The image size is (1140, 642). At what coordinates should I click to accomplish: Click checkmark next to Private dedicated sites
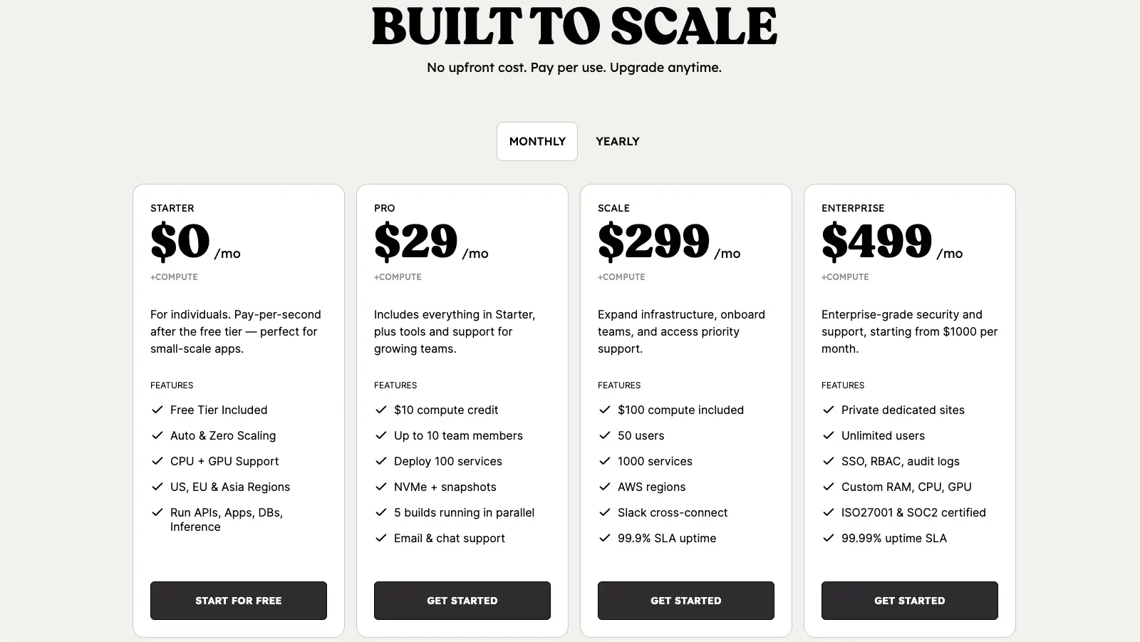click(829, 410)
